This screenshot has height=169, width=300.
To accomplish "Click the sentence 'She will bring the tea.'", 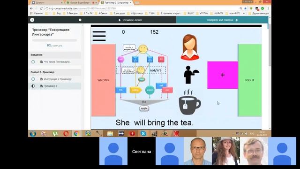I will pyautogui.click(x=155, y=123).
